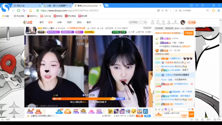Switch to the 钻粉(588) tab
This screenshot has width=222, height=125.
(190, 28)
